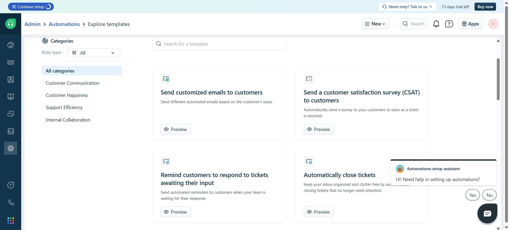
Task: Preview the CSAT survey template
Action: click(x=318, y=129)
